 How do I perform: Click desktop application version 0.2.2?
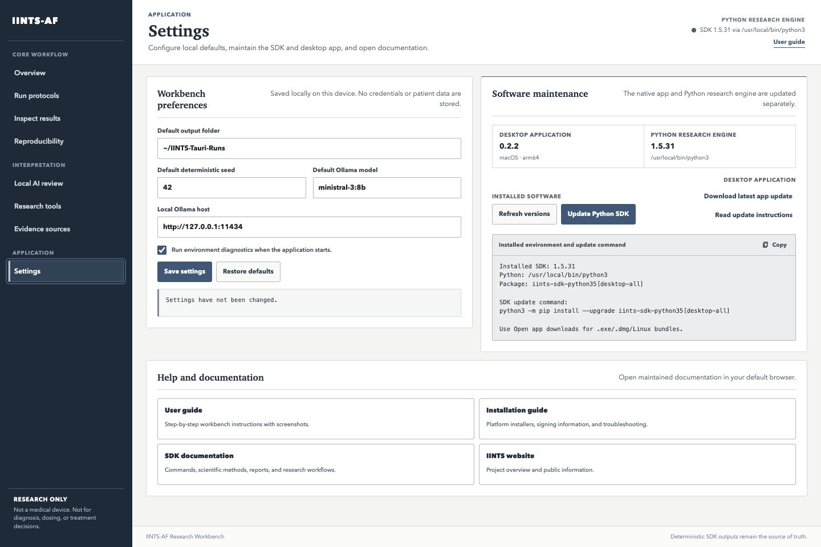pyautogui.click(x=509, y=146)
